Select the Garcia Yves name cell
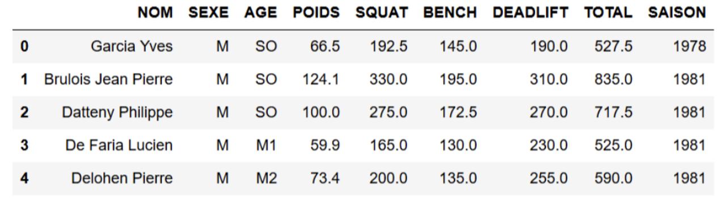Image resolution: width=726 pixels, height=206 pixels. pos(132,46)
